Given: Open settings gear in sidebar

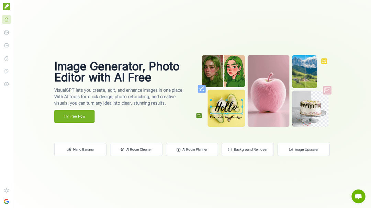Looking at the screenshot, I should pos(7,190).
